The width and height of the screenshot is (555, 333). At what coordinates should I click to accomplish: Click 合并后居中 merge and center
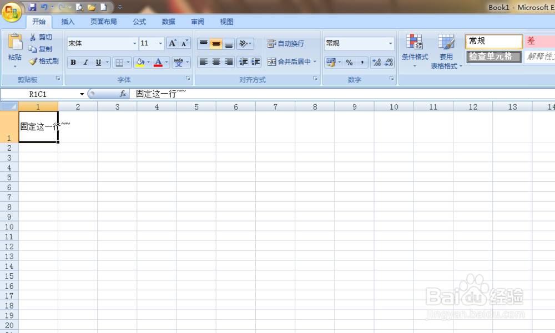pos(290,62)
